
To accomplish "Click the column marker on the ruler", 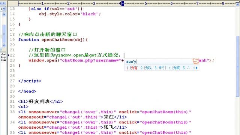I will tap(123, 3).
